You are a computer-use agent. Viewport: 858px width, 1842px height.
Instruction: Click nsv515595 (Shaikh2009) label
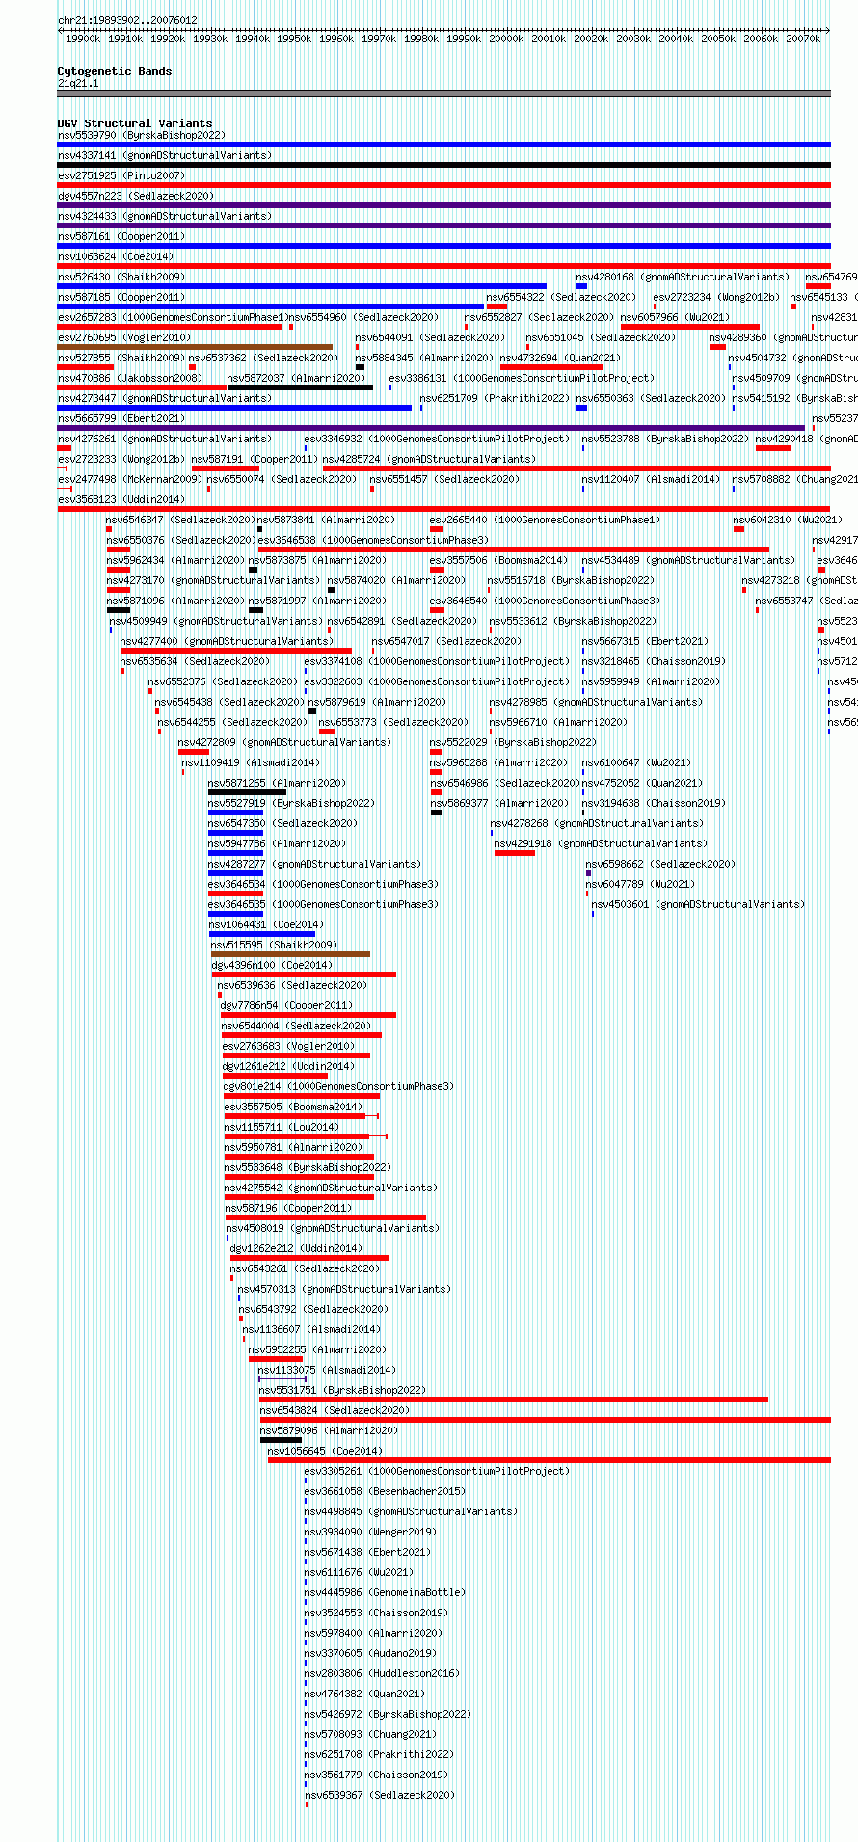tap(274, 945)
